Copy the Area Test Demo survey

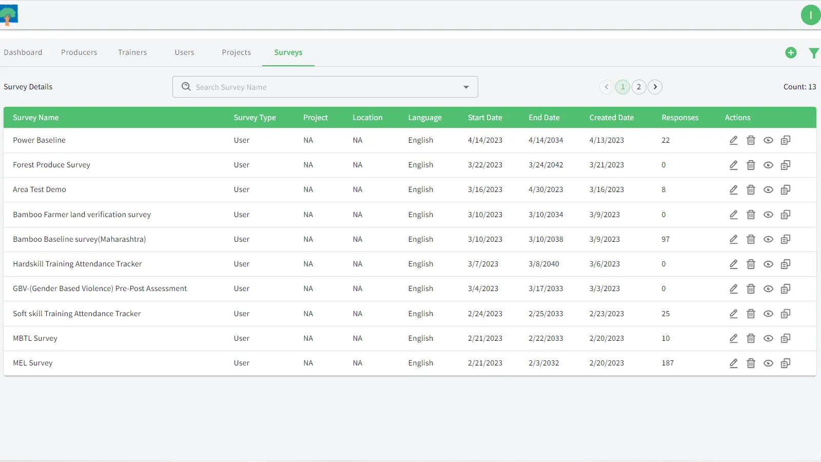point(786,189)
